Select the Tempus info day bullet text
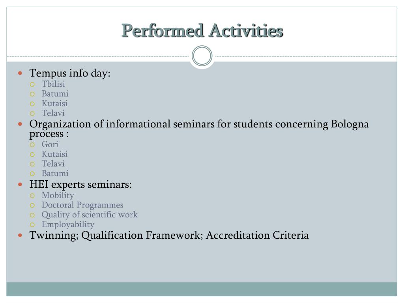This screenshot has width=404, height=303. [x=70, y=73]
